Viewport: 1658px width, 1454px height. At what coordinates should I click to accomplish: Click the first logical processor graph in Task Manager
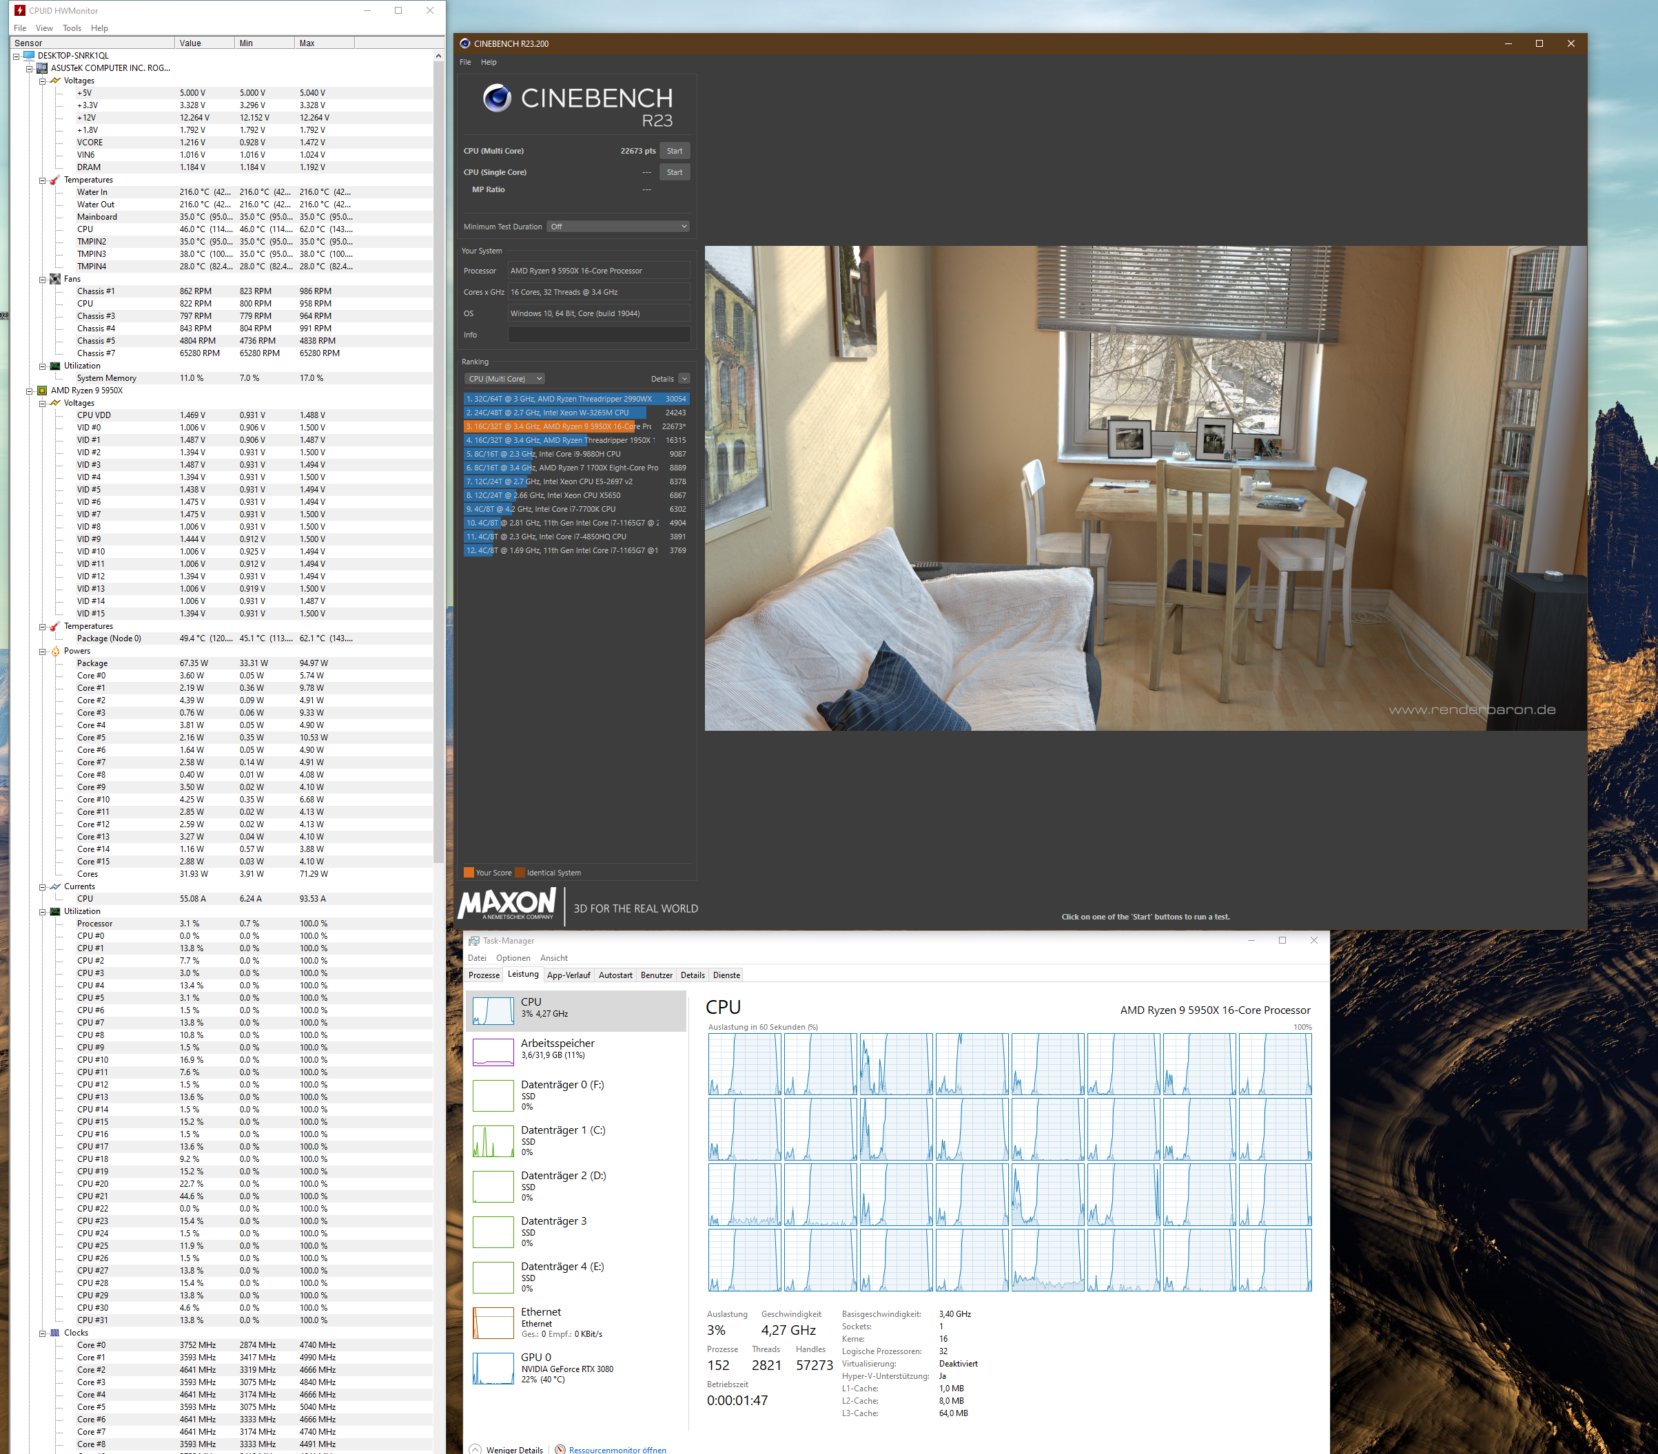point(745,1065)
